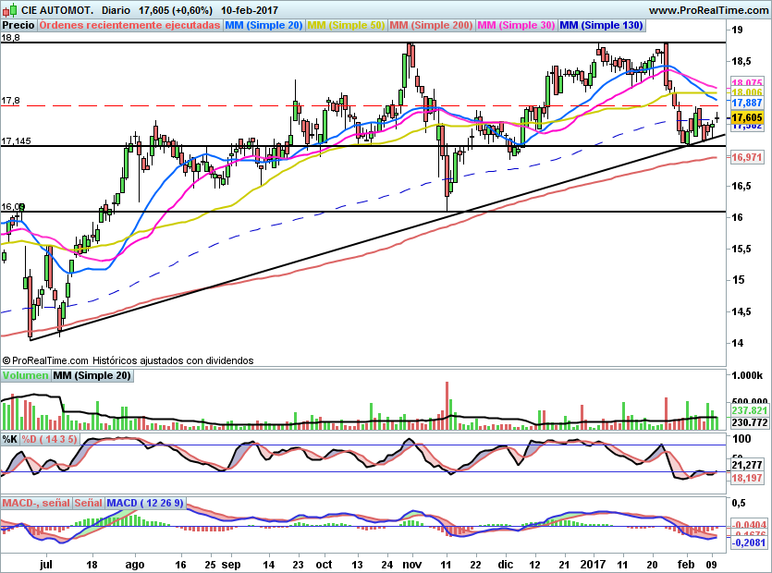Open Órdenes recientemente ejecutadas label
Image resolution: width=772 pixels, height=573 pixels.
point(130,25)
